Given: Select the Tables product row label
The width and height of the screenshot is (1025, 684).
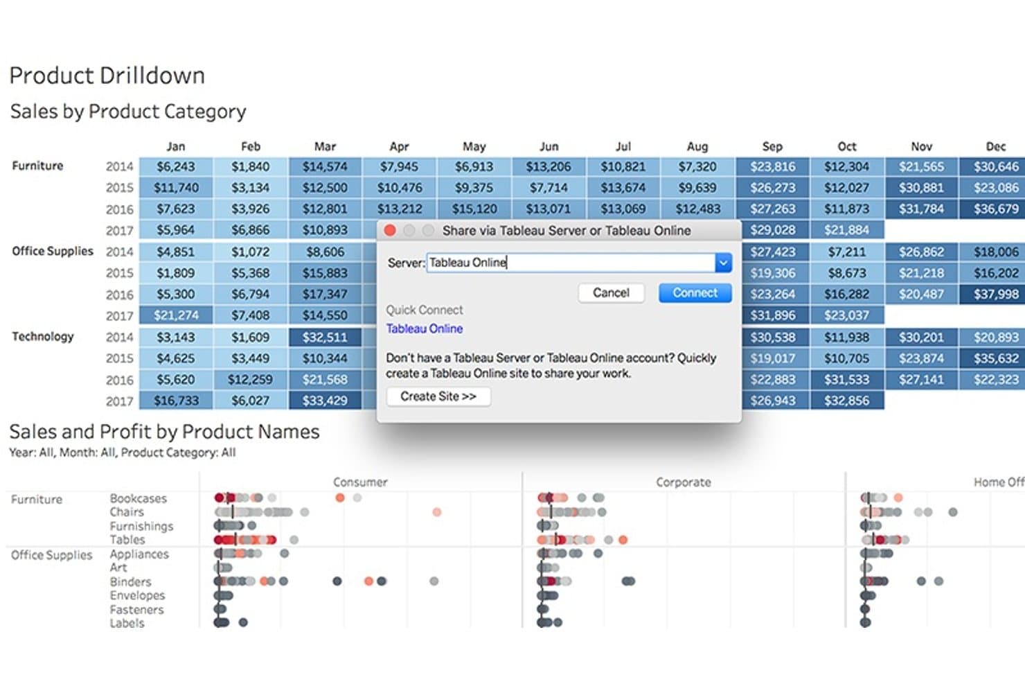Looking at the screenshot, I should pos(127,540).
